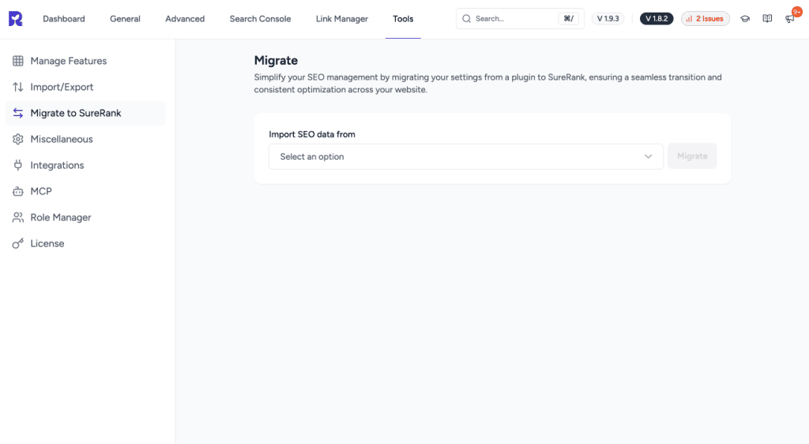Open Miscellaneous settings in sidebar
This screenshot has width=809, height=444.
coord(85,139)
